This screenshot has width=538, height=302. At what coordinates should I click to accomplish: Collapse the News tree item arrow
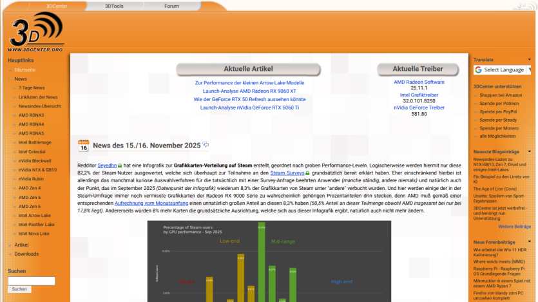(x=10, y=79)
